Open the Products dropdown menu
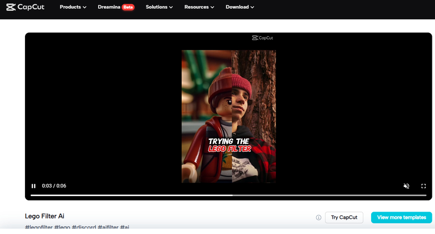This screenshot has width=435, height=234. point(73,7)
